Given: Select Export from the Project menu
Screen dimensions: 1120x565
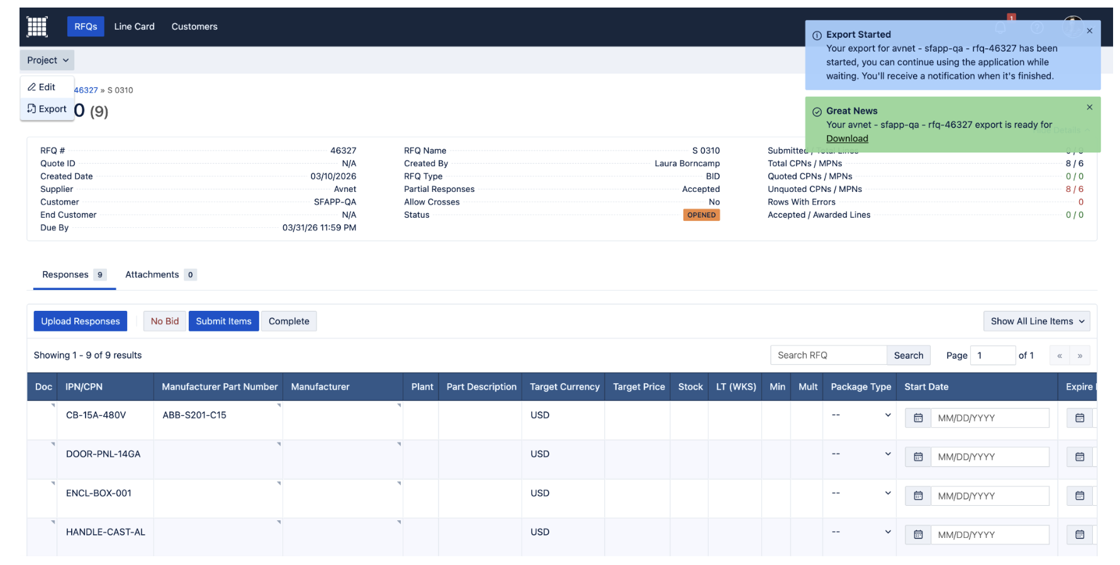Looking at the screenshot, I should (47, 109).
